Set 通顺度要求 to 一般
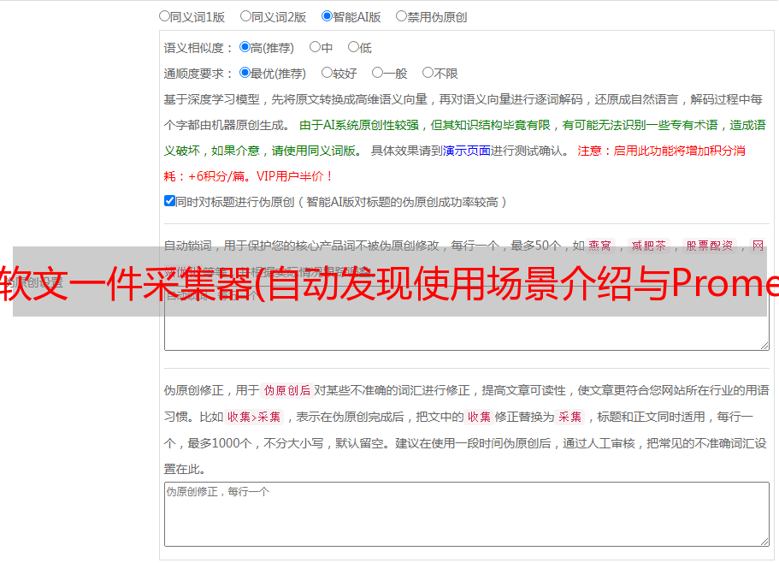 pos(378,73)
